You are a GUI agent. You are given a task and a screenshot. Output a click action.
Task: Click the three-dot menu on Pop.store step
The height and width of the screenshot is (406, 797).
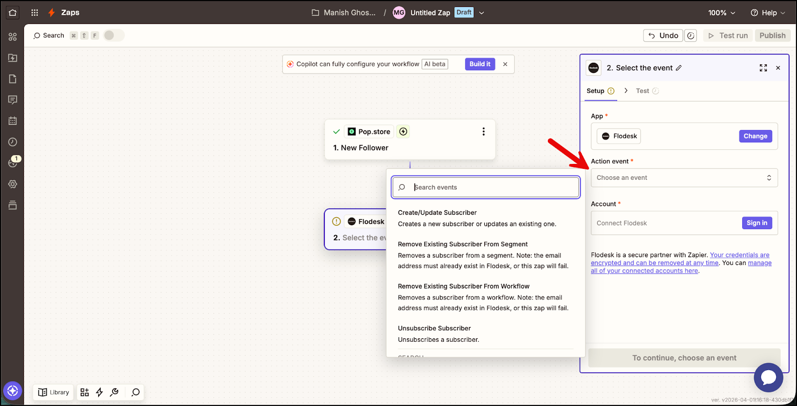483,132
